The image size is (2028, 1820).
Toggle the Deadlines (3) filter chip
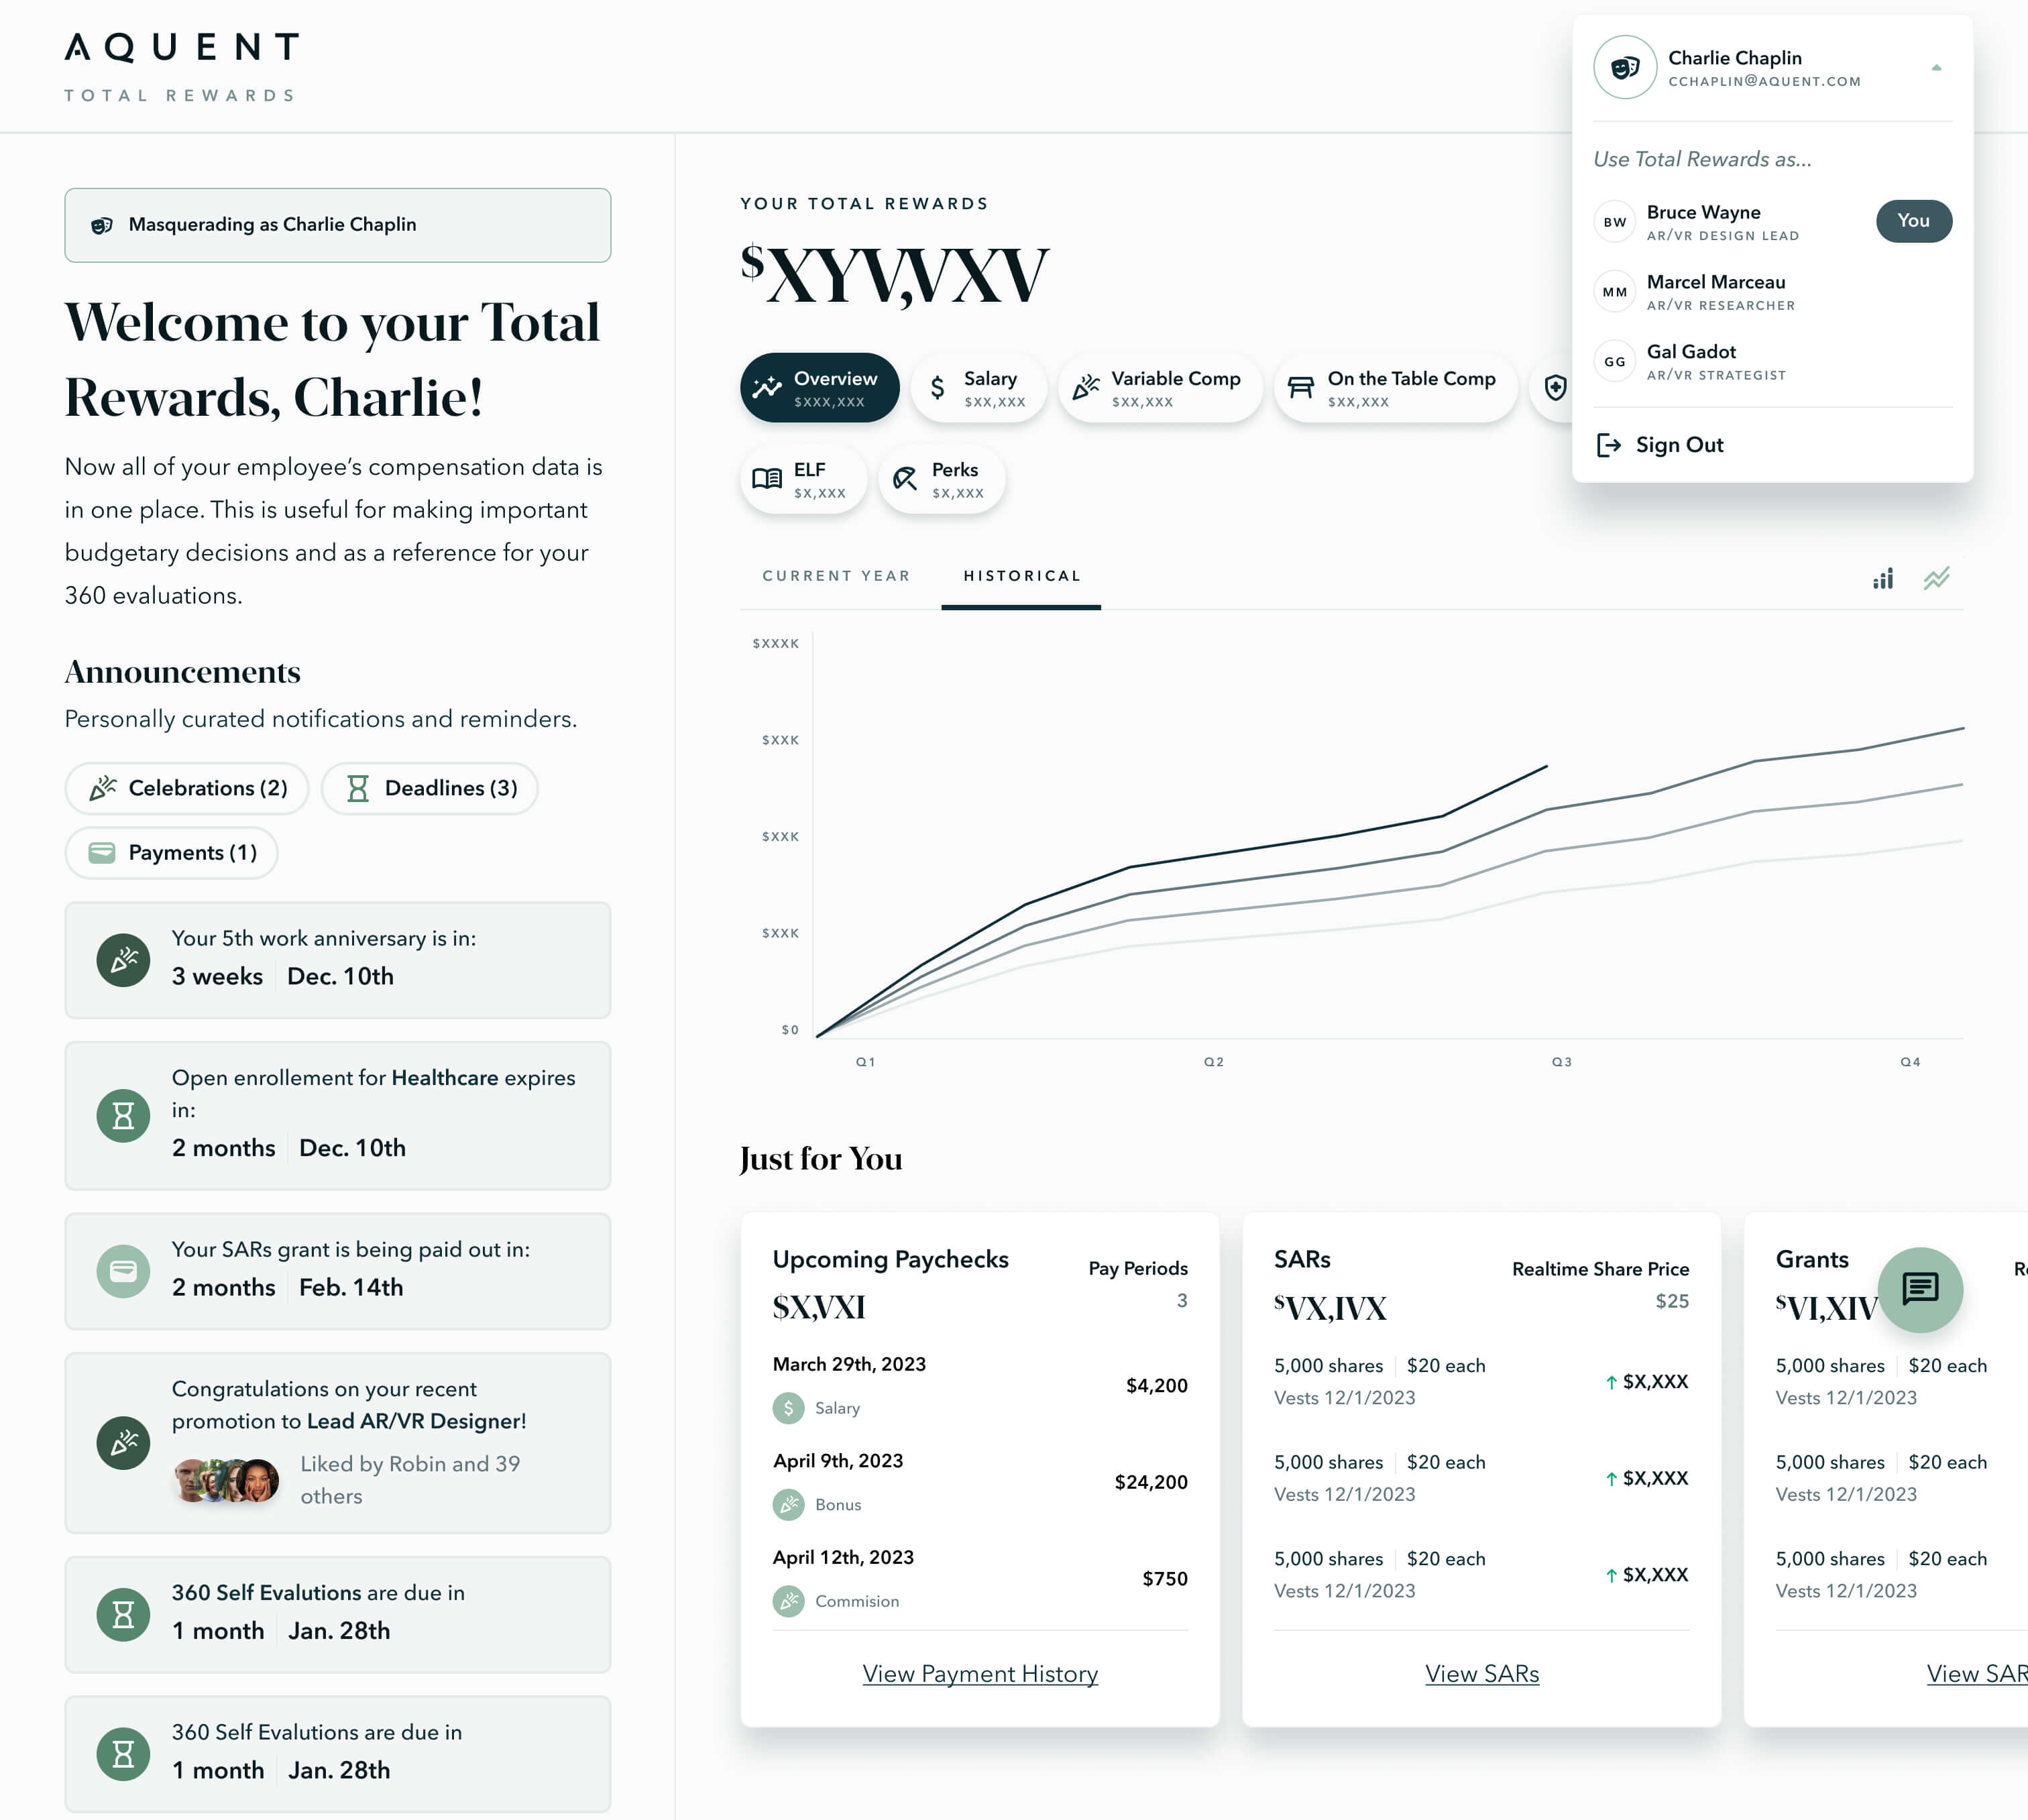[430, 788]
